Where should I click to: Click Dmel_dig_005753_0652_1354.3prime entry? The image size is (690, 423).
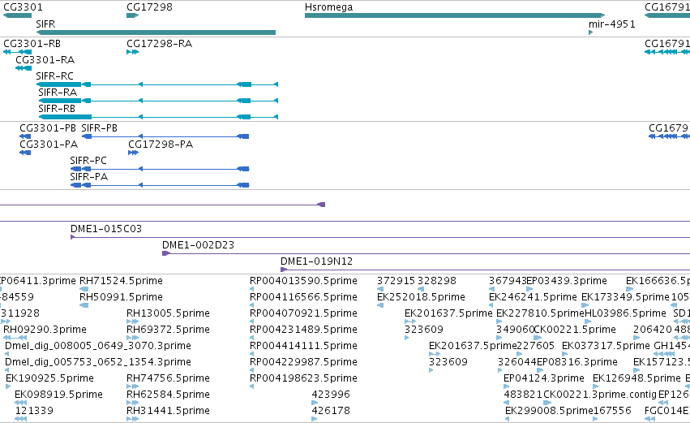[97, 362]
